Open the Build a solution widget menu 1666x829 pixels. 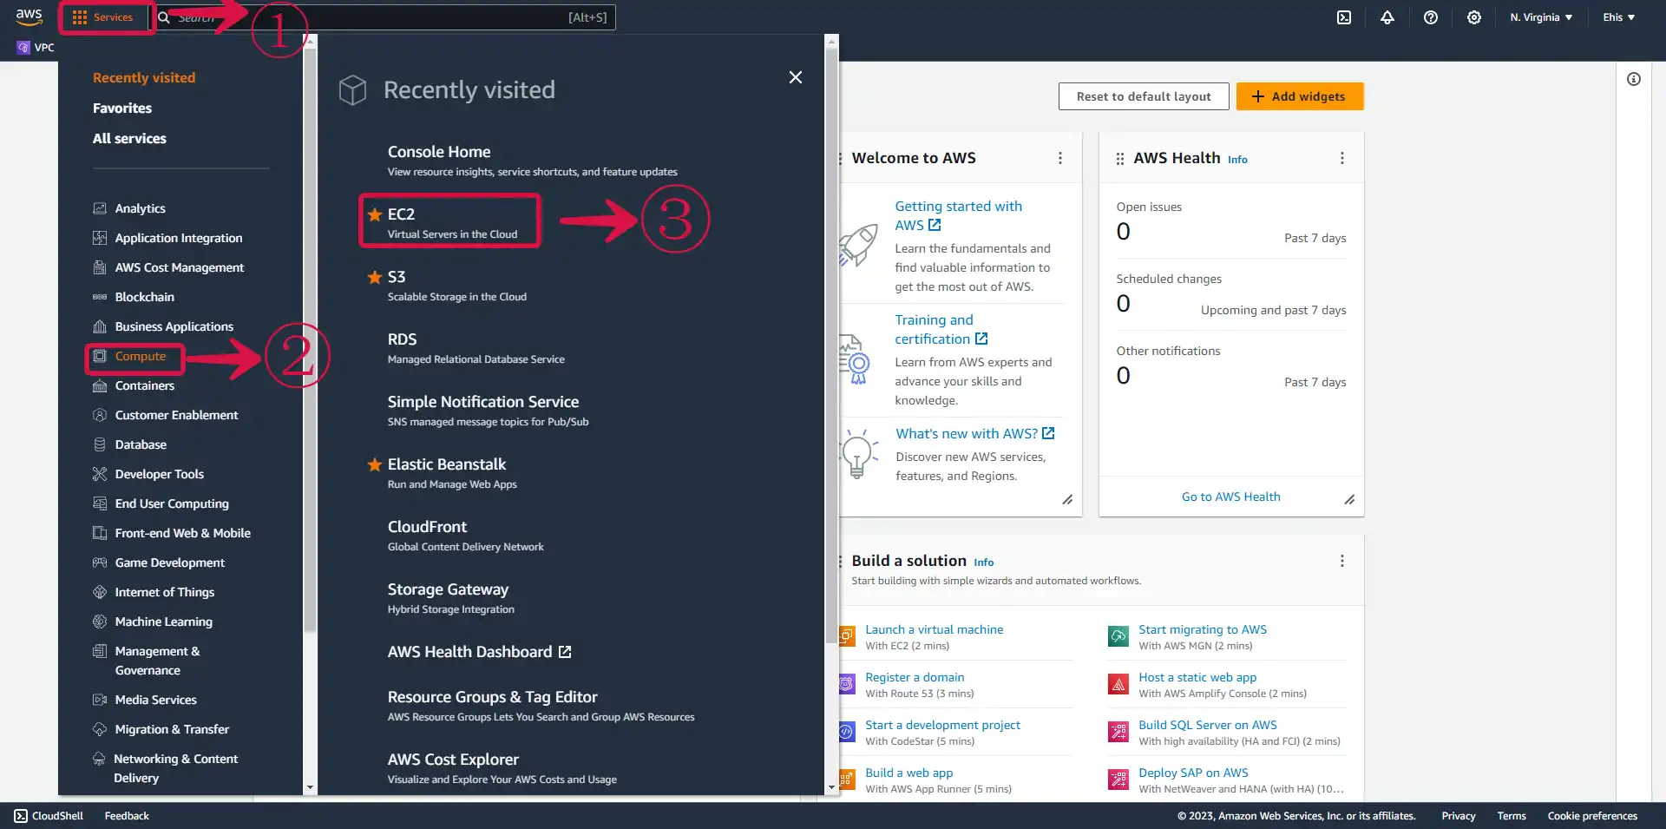coord(1342,561)
